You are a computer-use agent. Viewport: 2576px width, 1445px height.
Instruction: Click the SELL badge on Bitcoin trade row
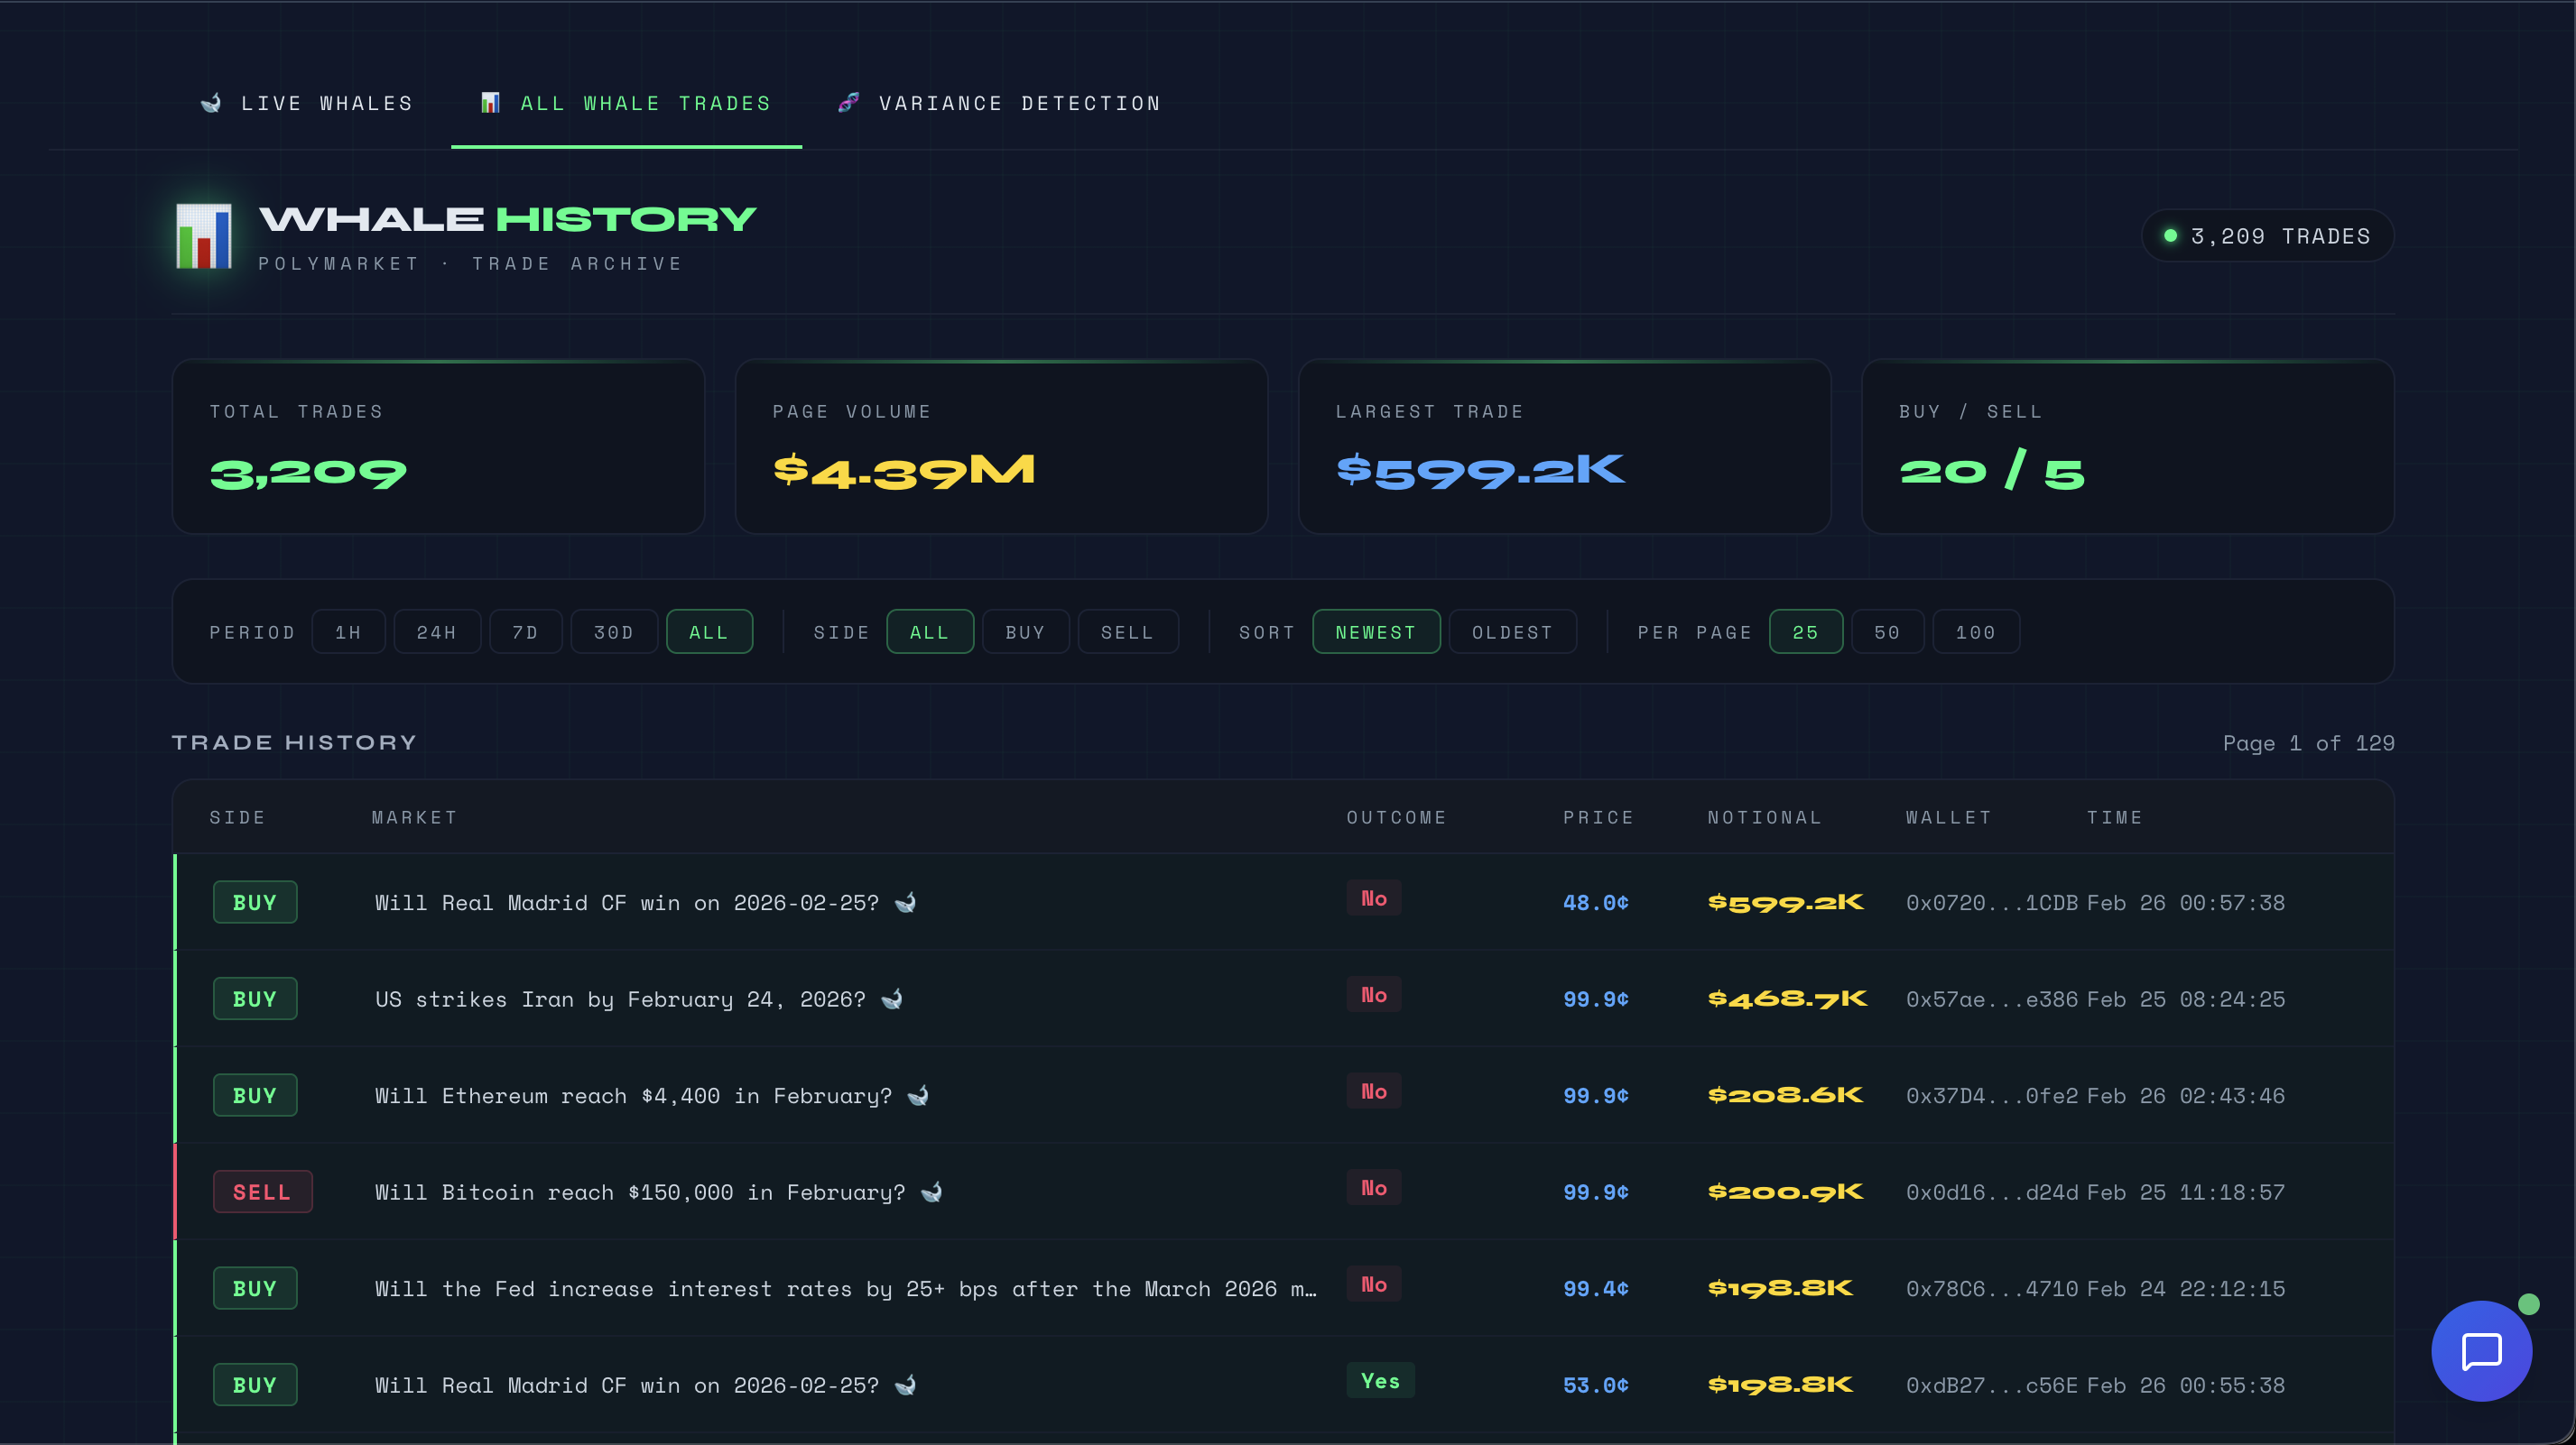point(262,1192)
